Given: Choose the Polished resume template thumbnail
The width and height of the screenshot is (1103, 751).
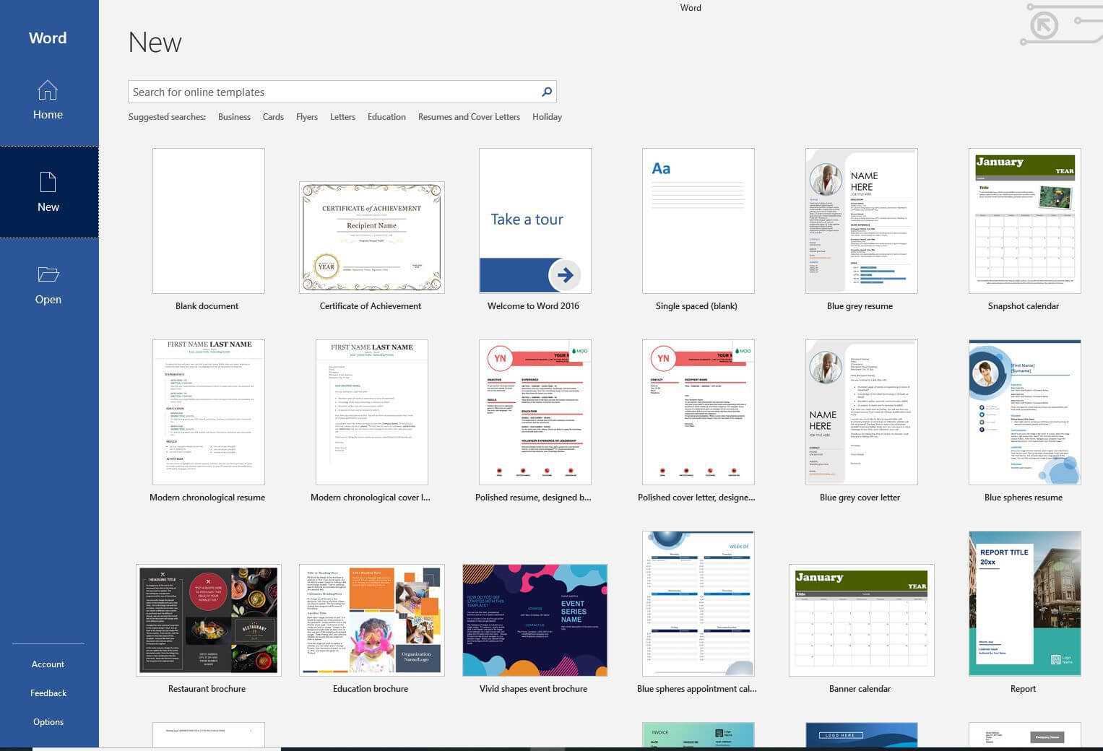Looking at the screenshot, I should 535,412.
